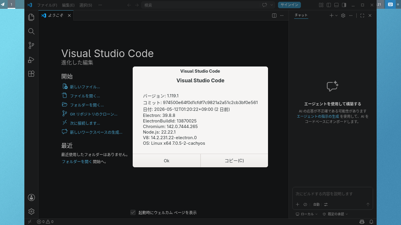
Task: Select workspace 1 in OS panel
Action: tap(11, 4)
